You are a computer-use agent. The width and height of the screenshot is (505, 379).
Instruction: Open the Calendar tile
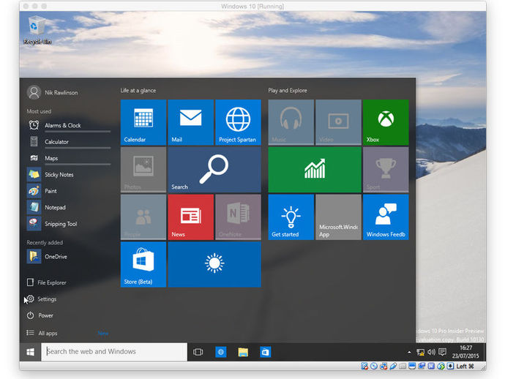(143, 122)
